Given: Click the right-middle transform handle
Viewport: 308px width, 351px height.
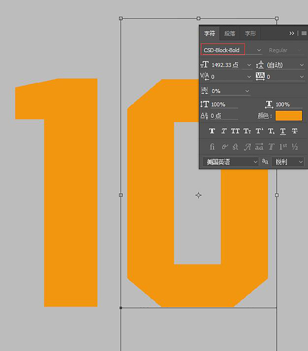Looking at the screenshot, I should [x=277, y=195].
